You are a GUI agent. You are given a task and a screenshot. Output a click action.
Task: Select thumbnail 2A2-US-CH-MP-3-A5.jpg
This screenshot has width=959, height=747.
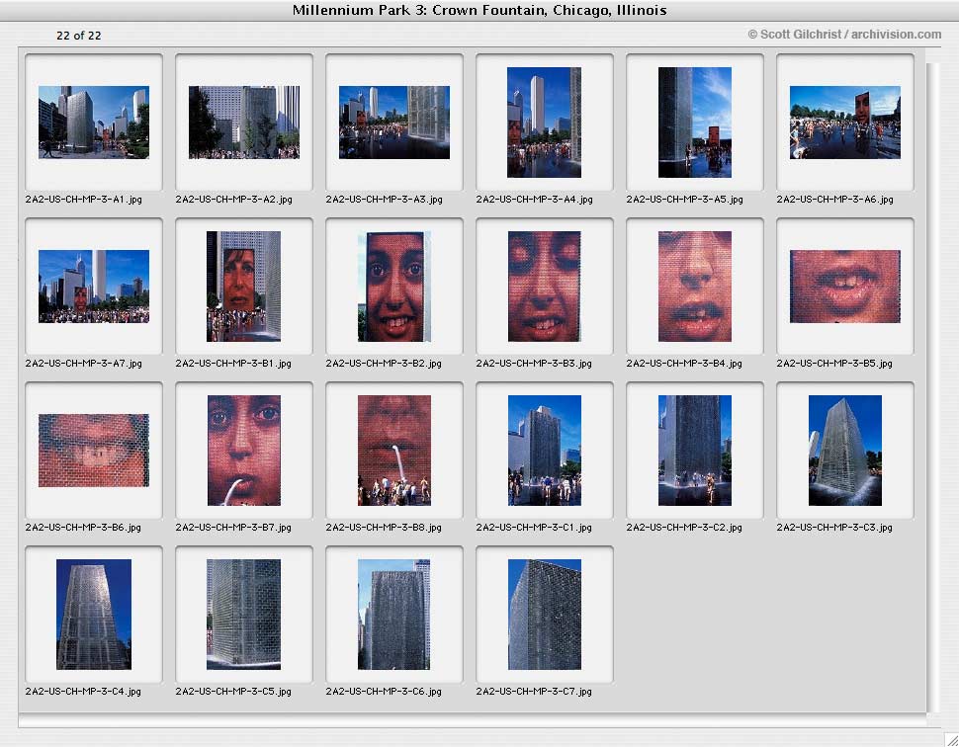pos(695,123)
